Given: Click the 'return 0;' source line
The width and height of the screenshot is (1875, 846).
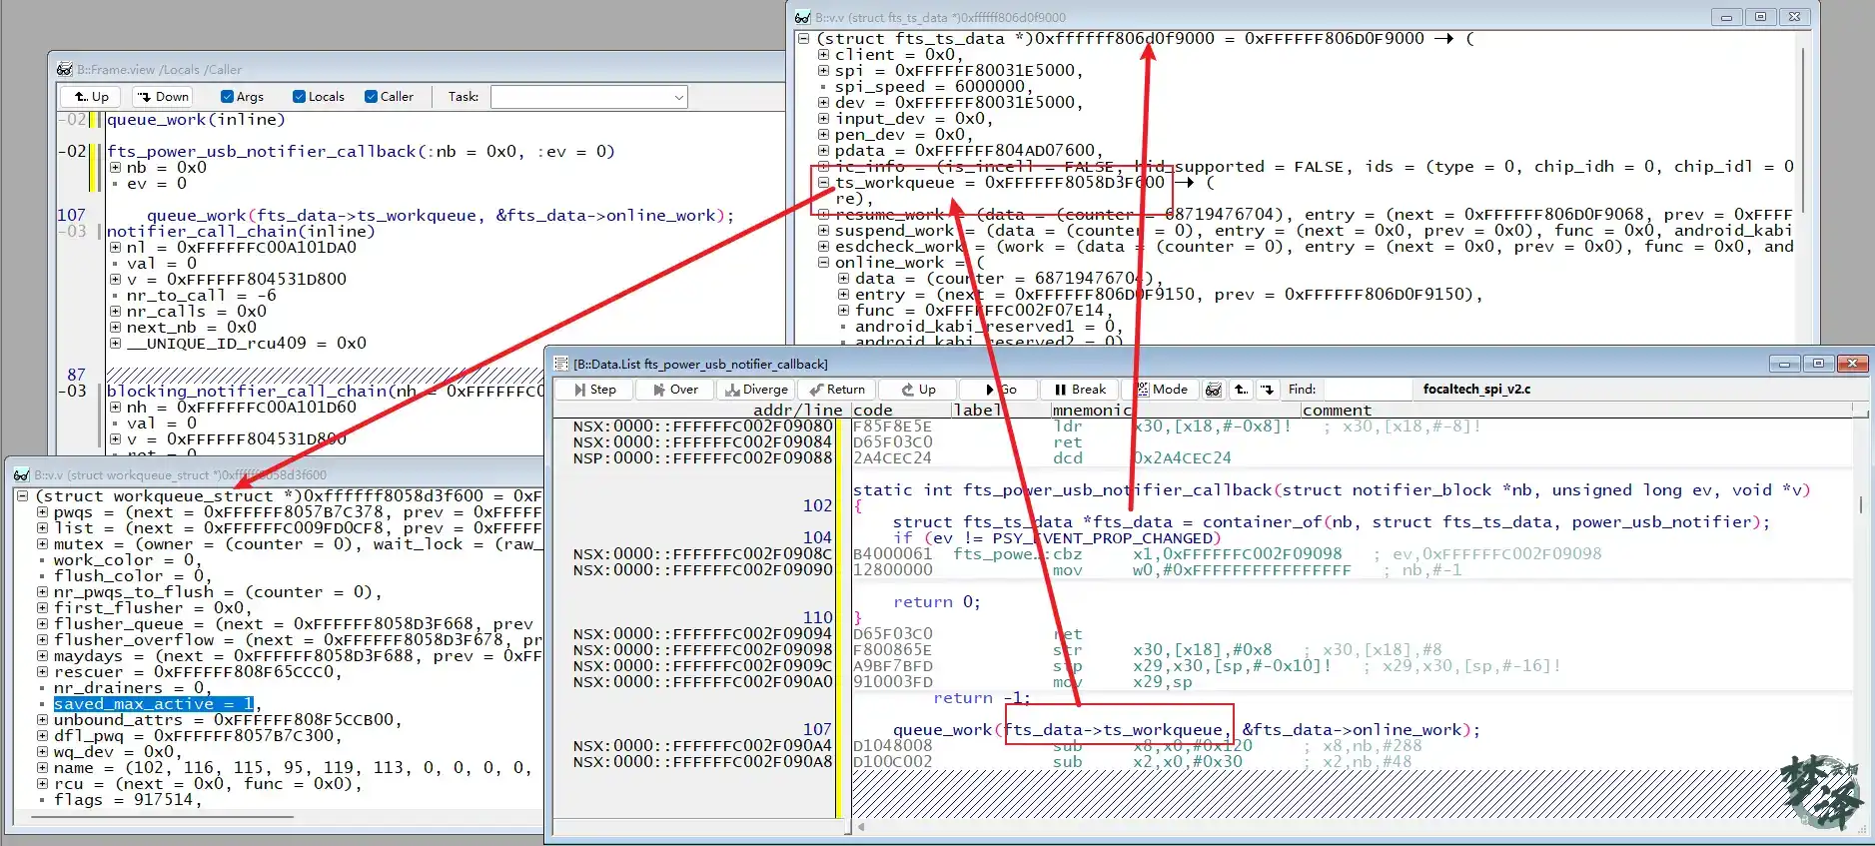Looking at the screenshot, I should [937, 602].
